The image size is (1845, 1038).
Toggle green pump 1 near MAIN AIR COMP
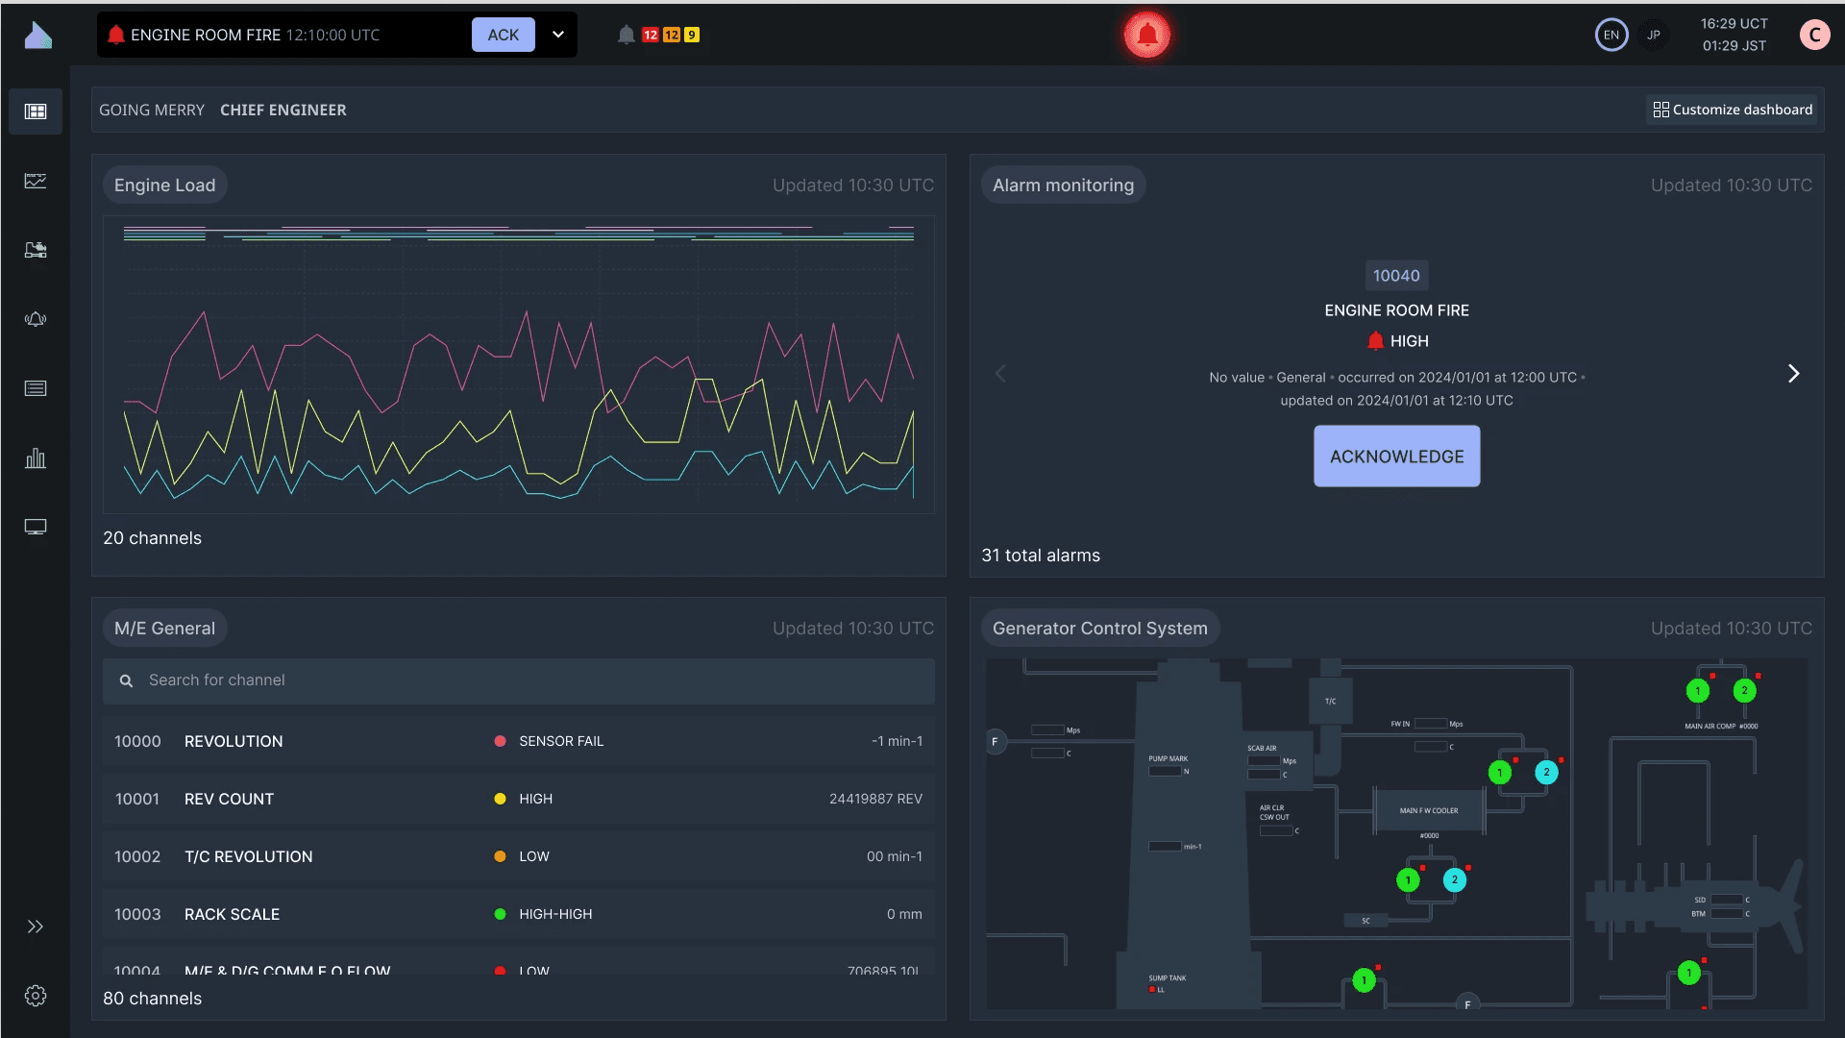click(x=1698, y=690)
